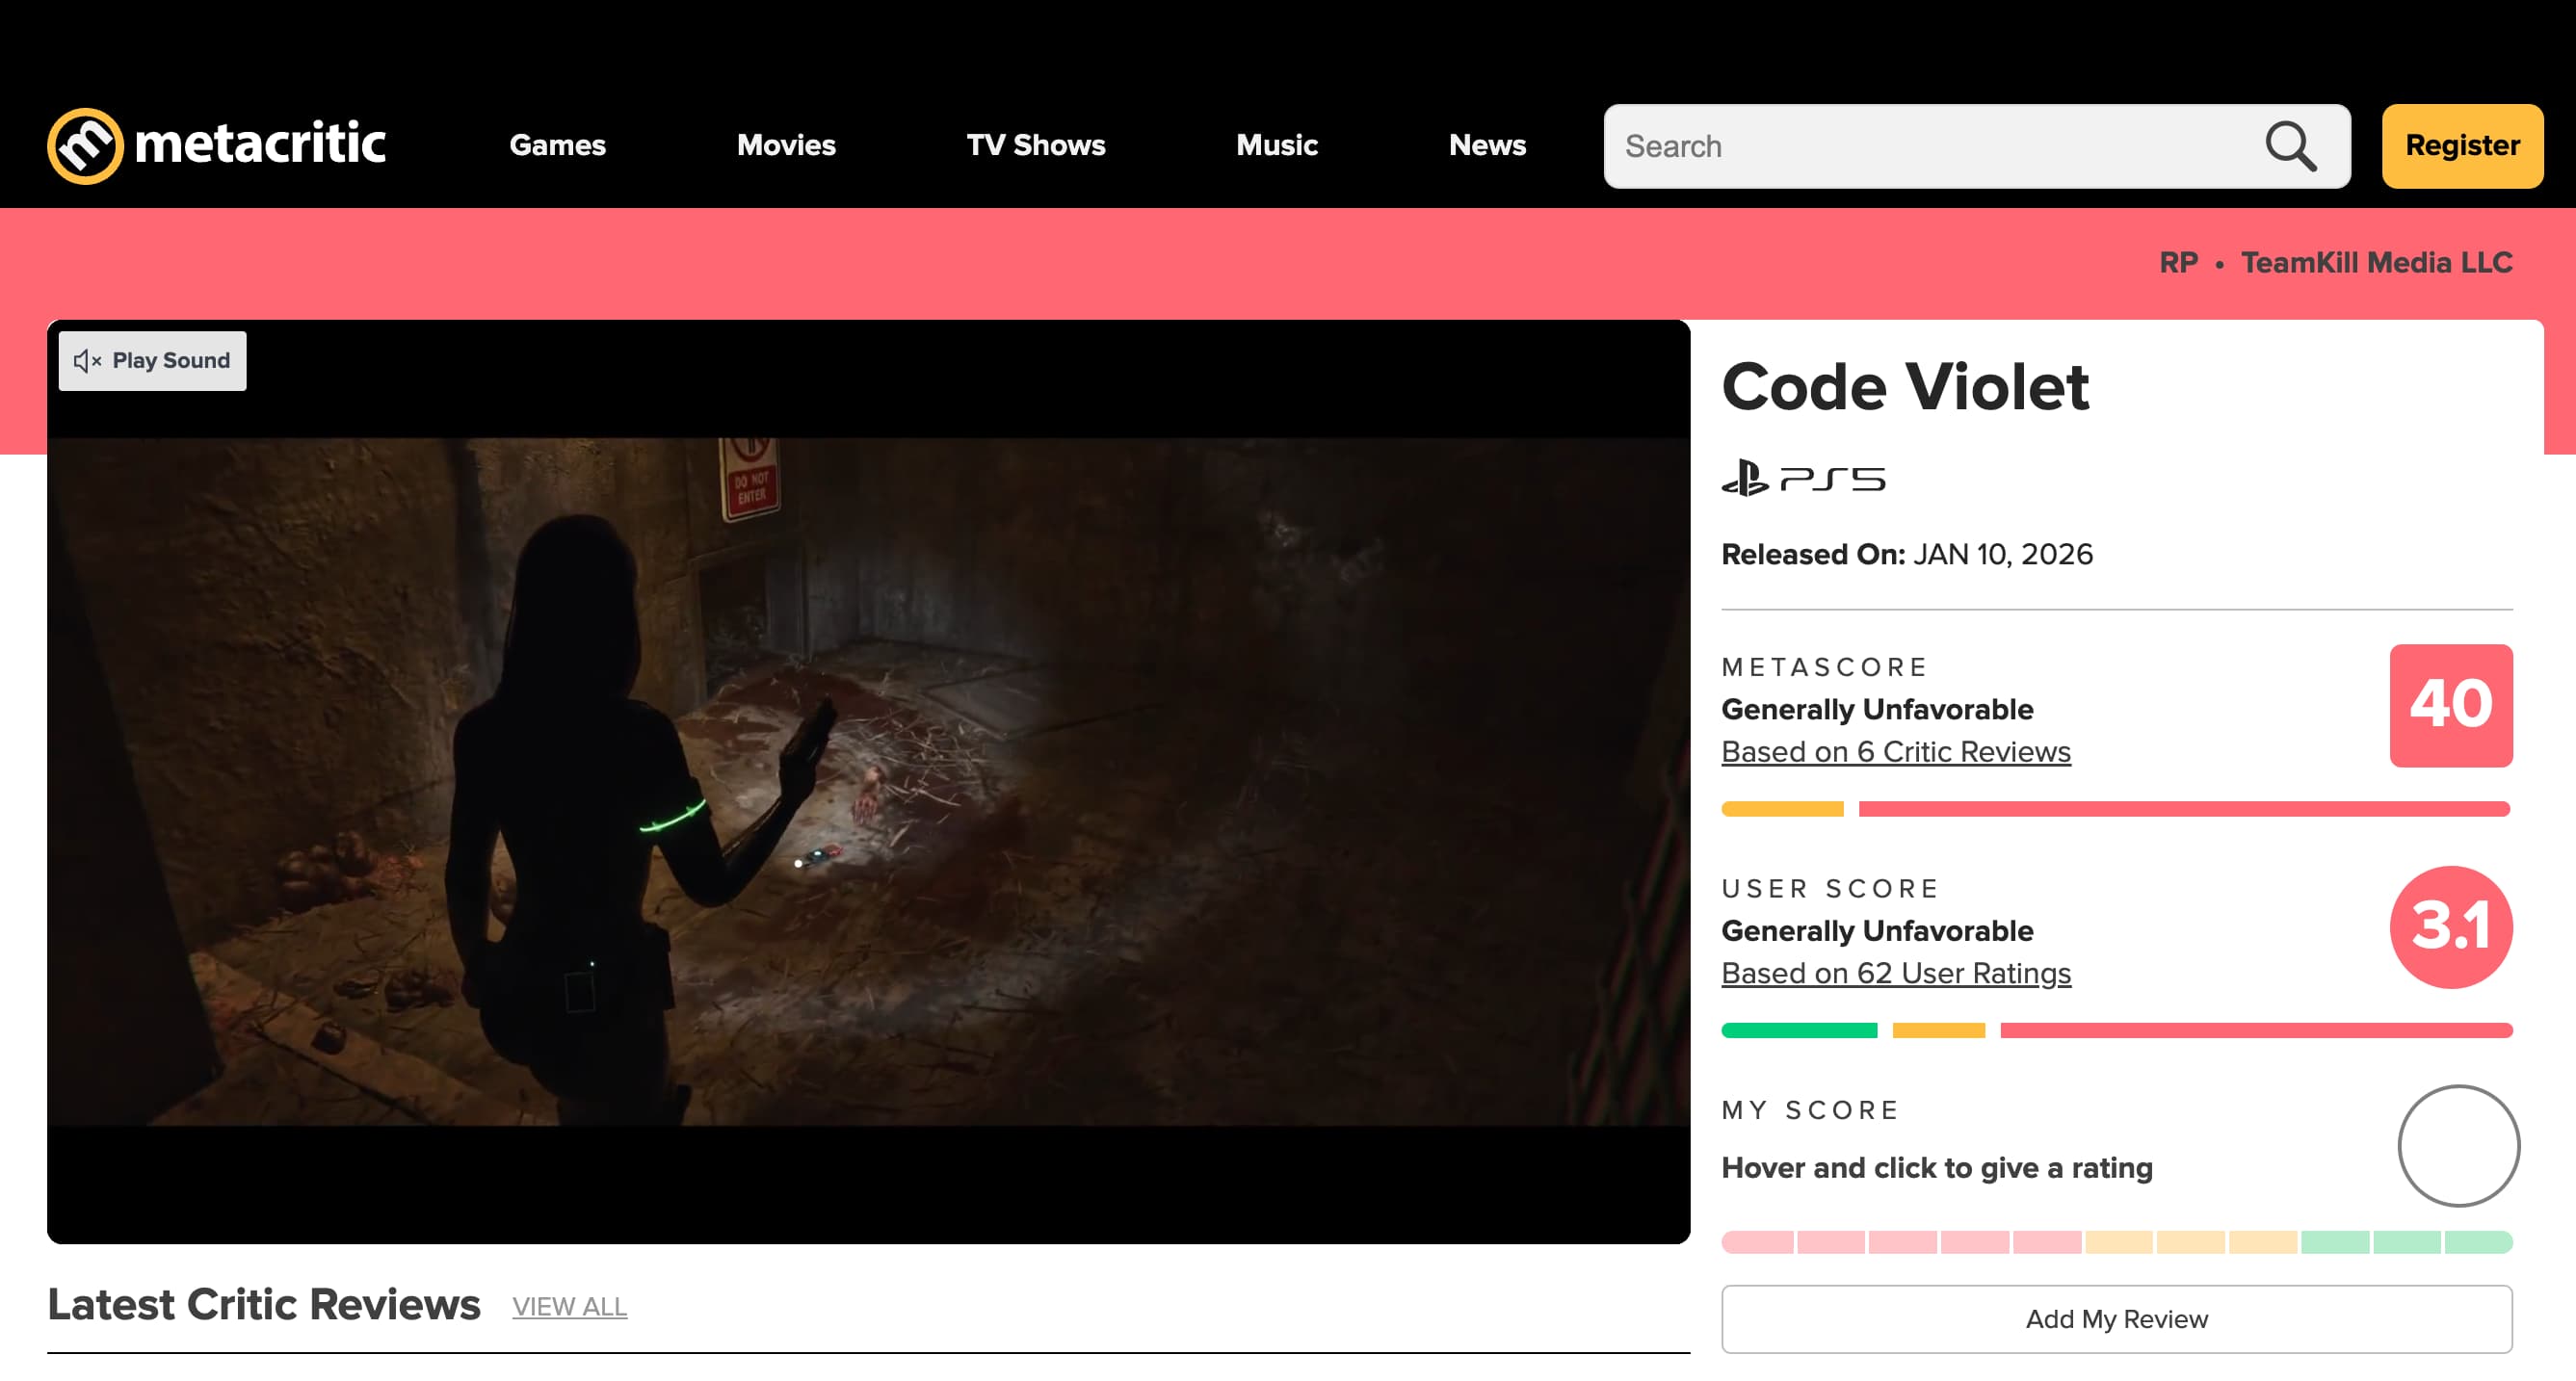Open the Movies section menu
The width and height of the screenshot is (2576, 1381).
coord(786,146)
